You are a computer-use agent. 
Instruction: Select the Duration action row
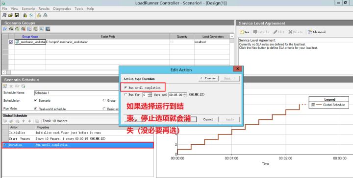tap(77, 145)
